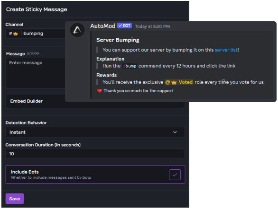Click the !bump inline code snippet
The width and height of the screenshot is (278, 209).
[x=130, y=66]
